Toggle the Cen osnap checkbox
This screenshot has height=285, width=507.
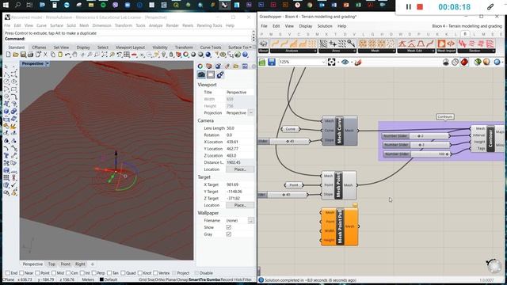point(68,273)
